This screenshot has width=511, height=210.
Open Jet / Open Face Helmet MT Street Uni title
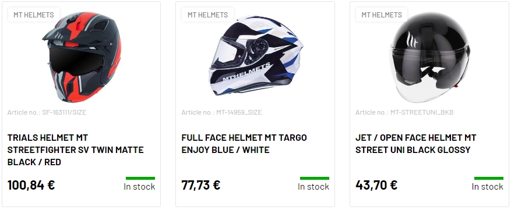point(416,144)
